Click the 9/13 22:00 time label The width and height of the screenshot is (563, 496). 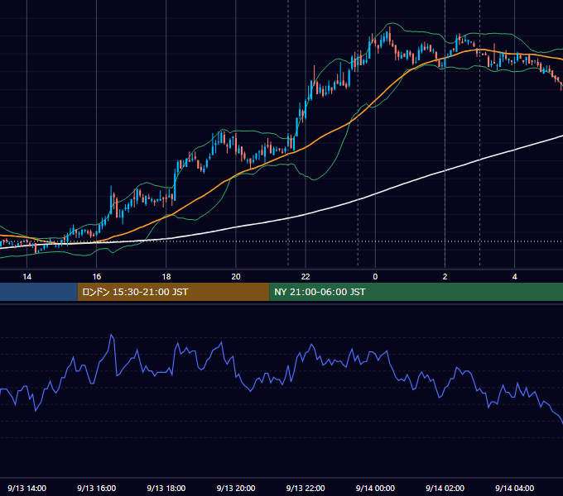click(306, 488)
